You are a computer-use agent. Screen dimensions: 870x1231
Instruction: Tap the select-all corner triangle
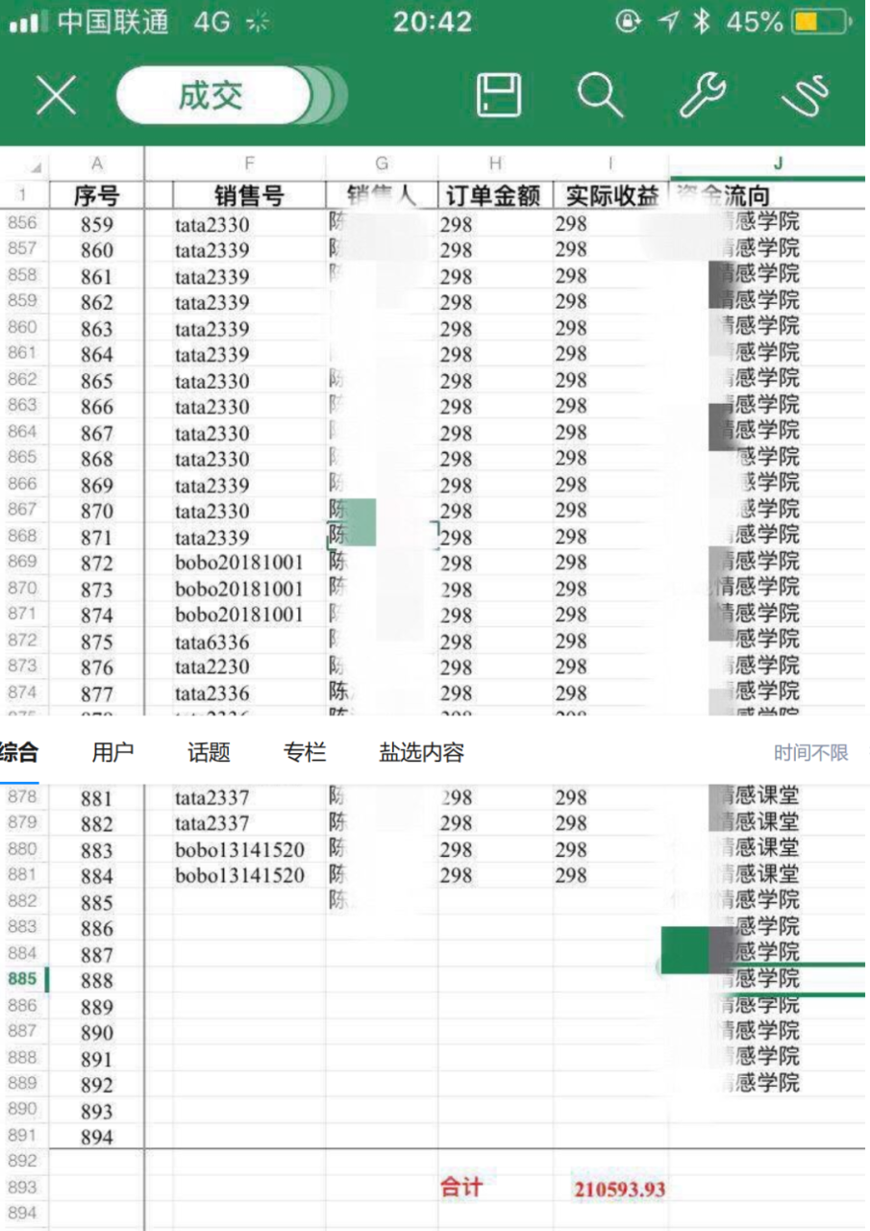(36, 165)
